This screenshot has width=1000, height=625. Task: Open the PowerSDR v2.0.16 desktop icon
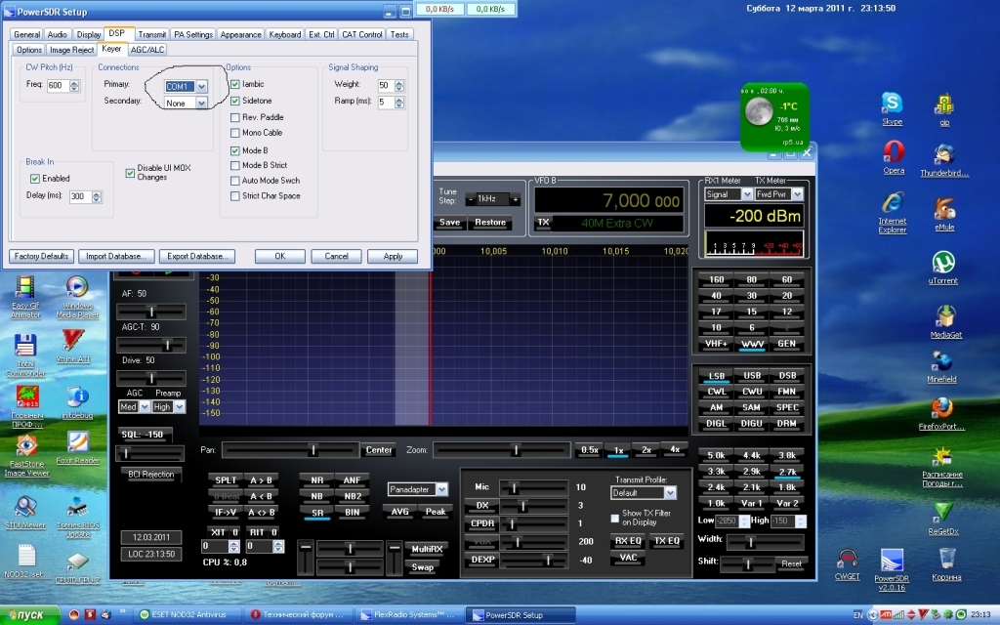pyautogui.click(x=892, y=561)
